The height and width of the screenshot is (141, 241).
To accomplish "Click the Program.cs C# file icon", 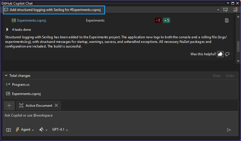I will 8,84.
